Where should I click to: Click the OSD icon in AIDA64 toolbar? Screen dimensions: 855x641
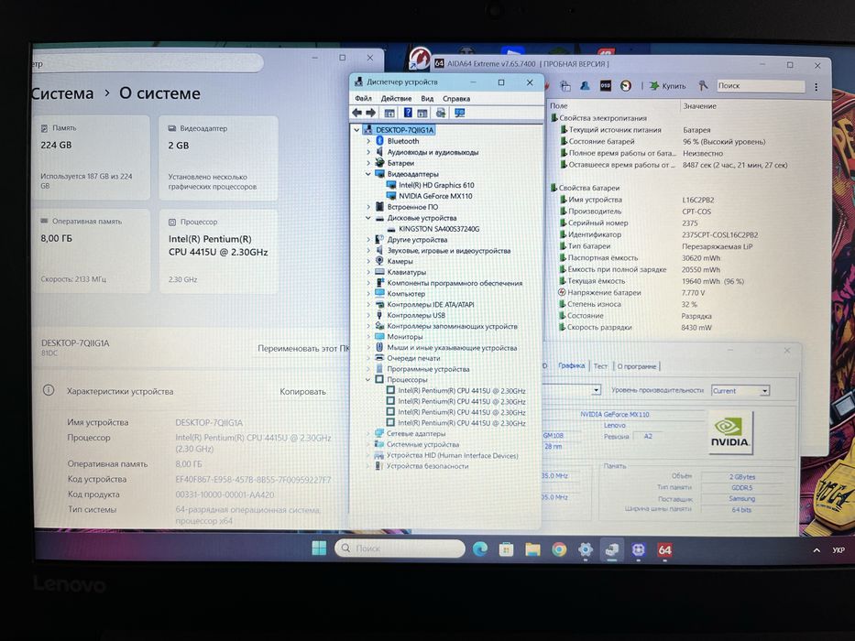point(605,86)
